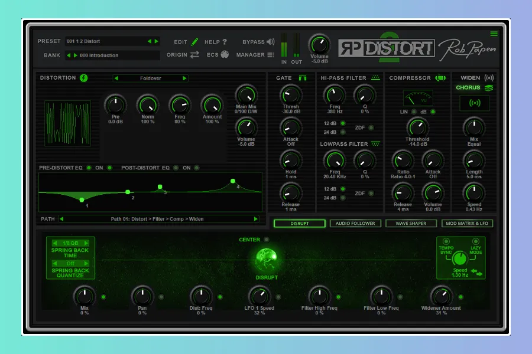Click the ORIGIN swap arrows icon

pos(194,55)
